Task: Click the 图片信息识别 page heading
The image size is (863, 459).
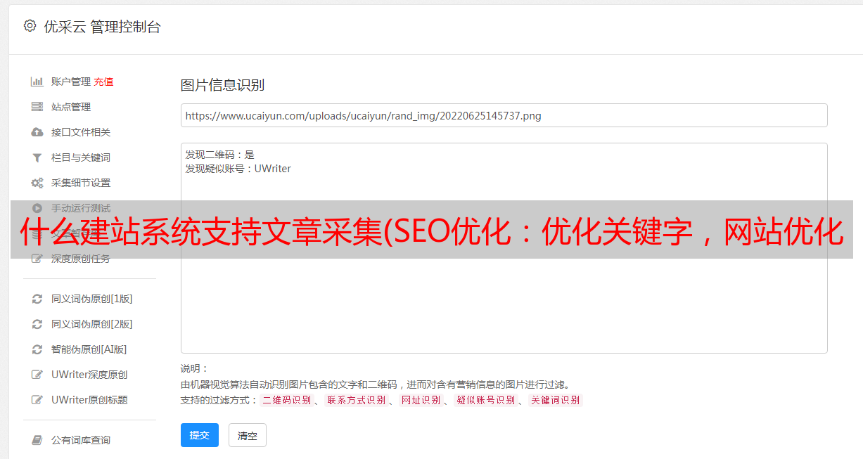Action: tap(222, 85)
